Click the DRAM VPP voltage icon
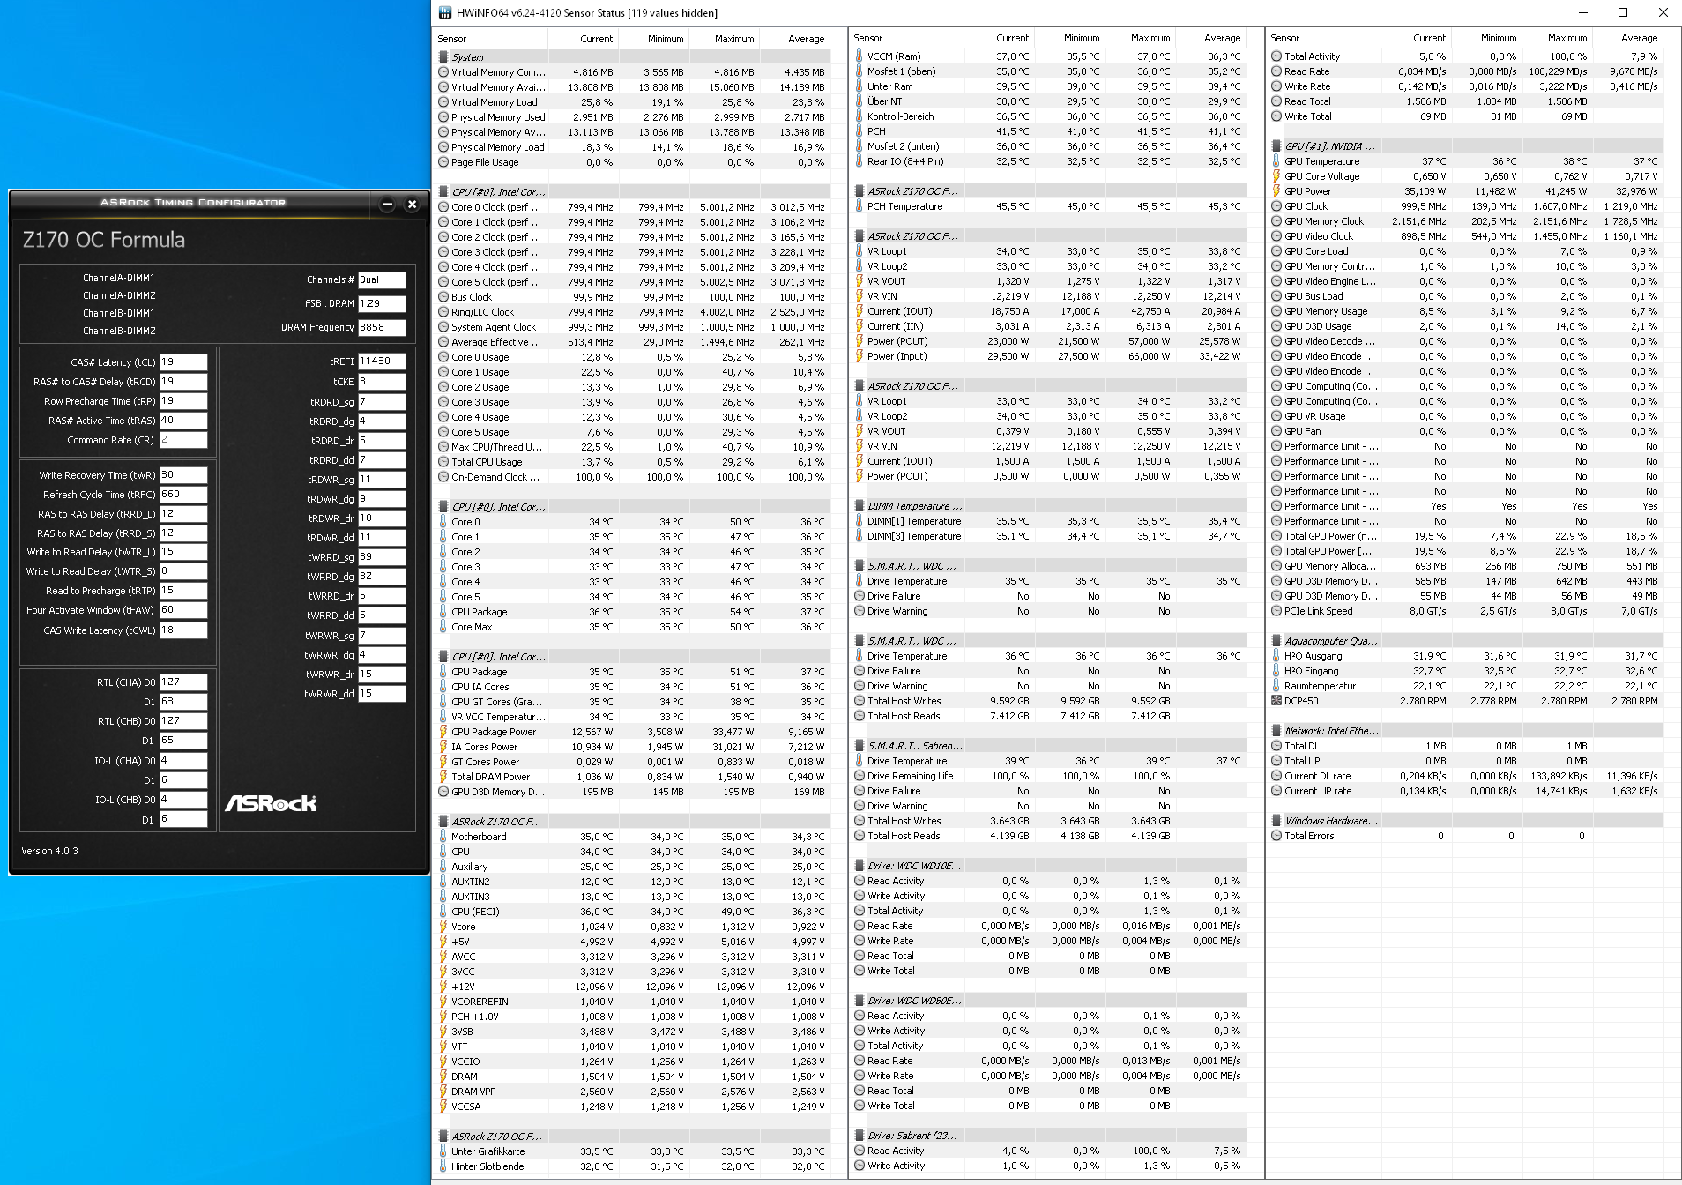 tap(443, 1092)
